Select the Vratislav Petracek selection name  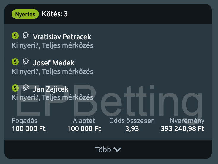tap(62, 37)
